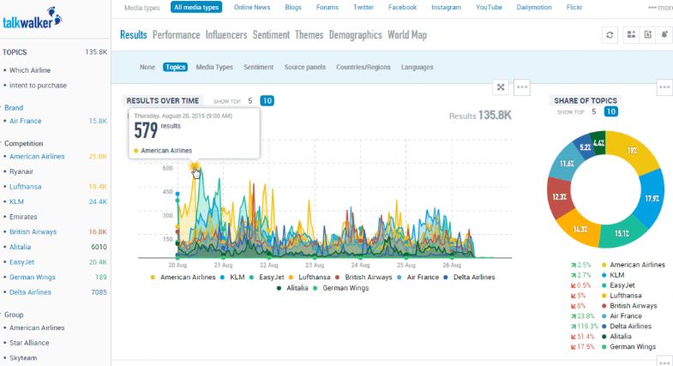The width and height of the screenshot is (673, 366).
Task: Click Delta Airlines in Share of Topics legend
Action: pos(630,326)
